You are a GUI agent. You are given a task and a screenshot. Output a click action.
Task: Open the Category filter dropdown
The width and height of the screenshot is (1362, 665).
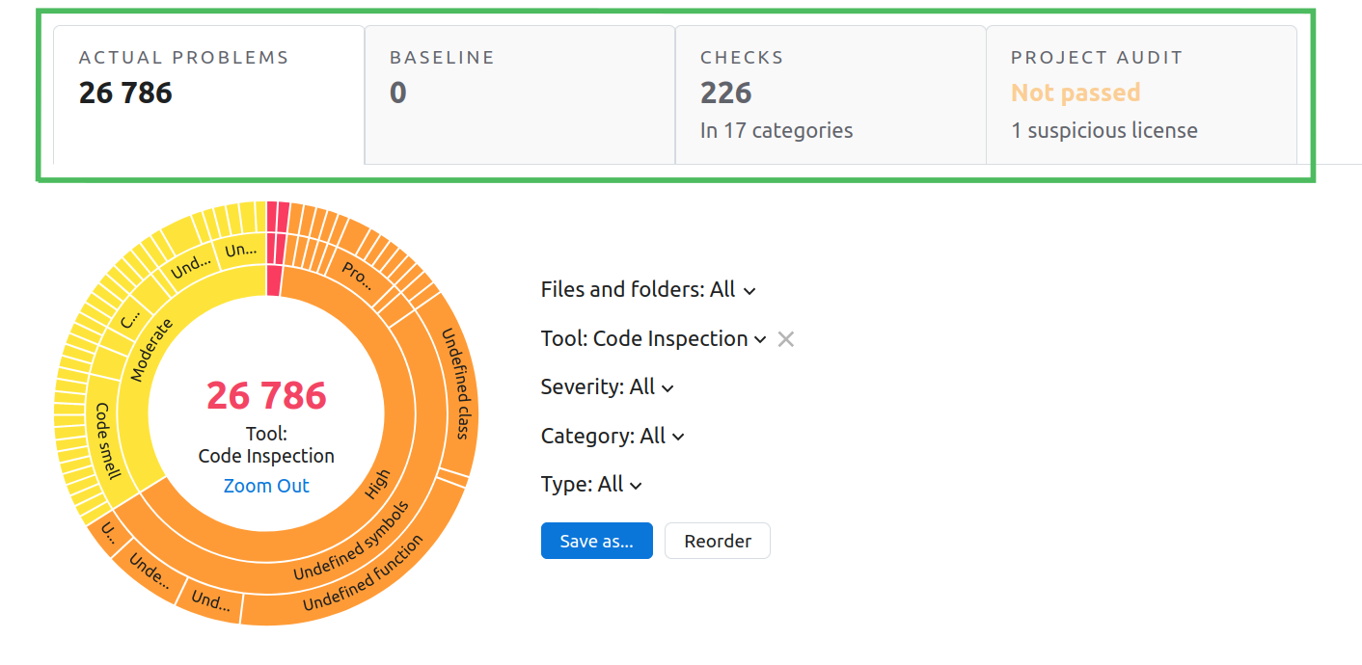pos(613,437)
